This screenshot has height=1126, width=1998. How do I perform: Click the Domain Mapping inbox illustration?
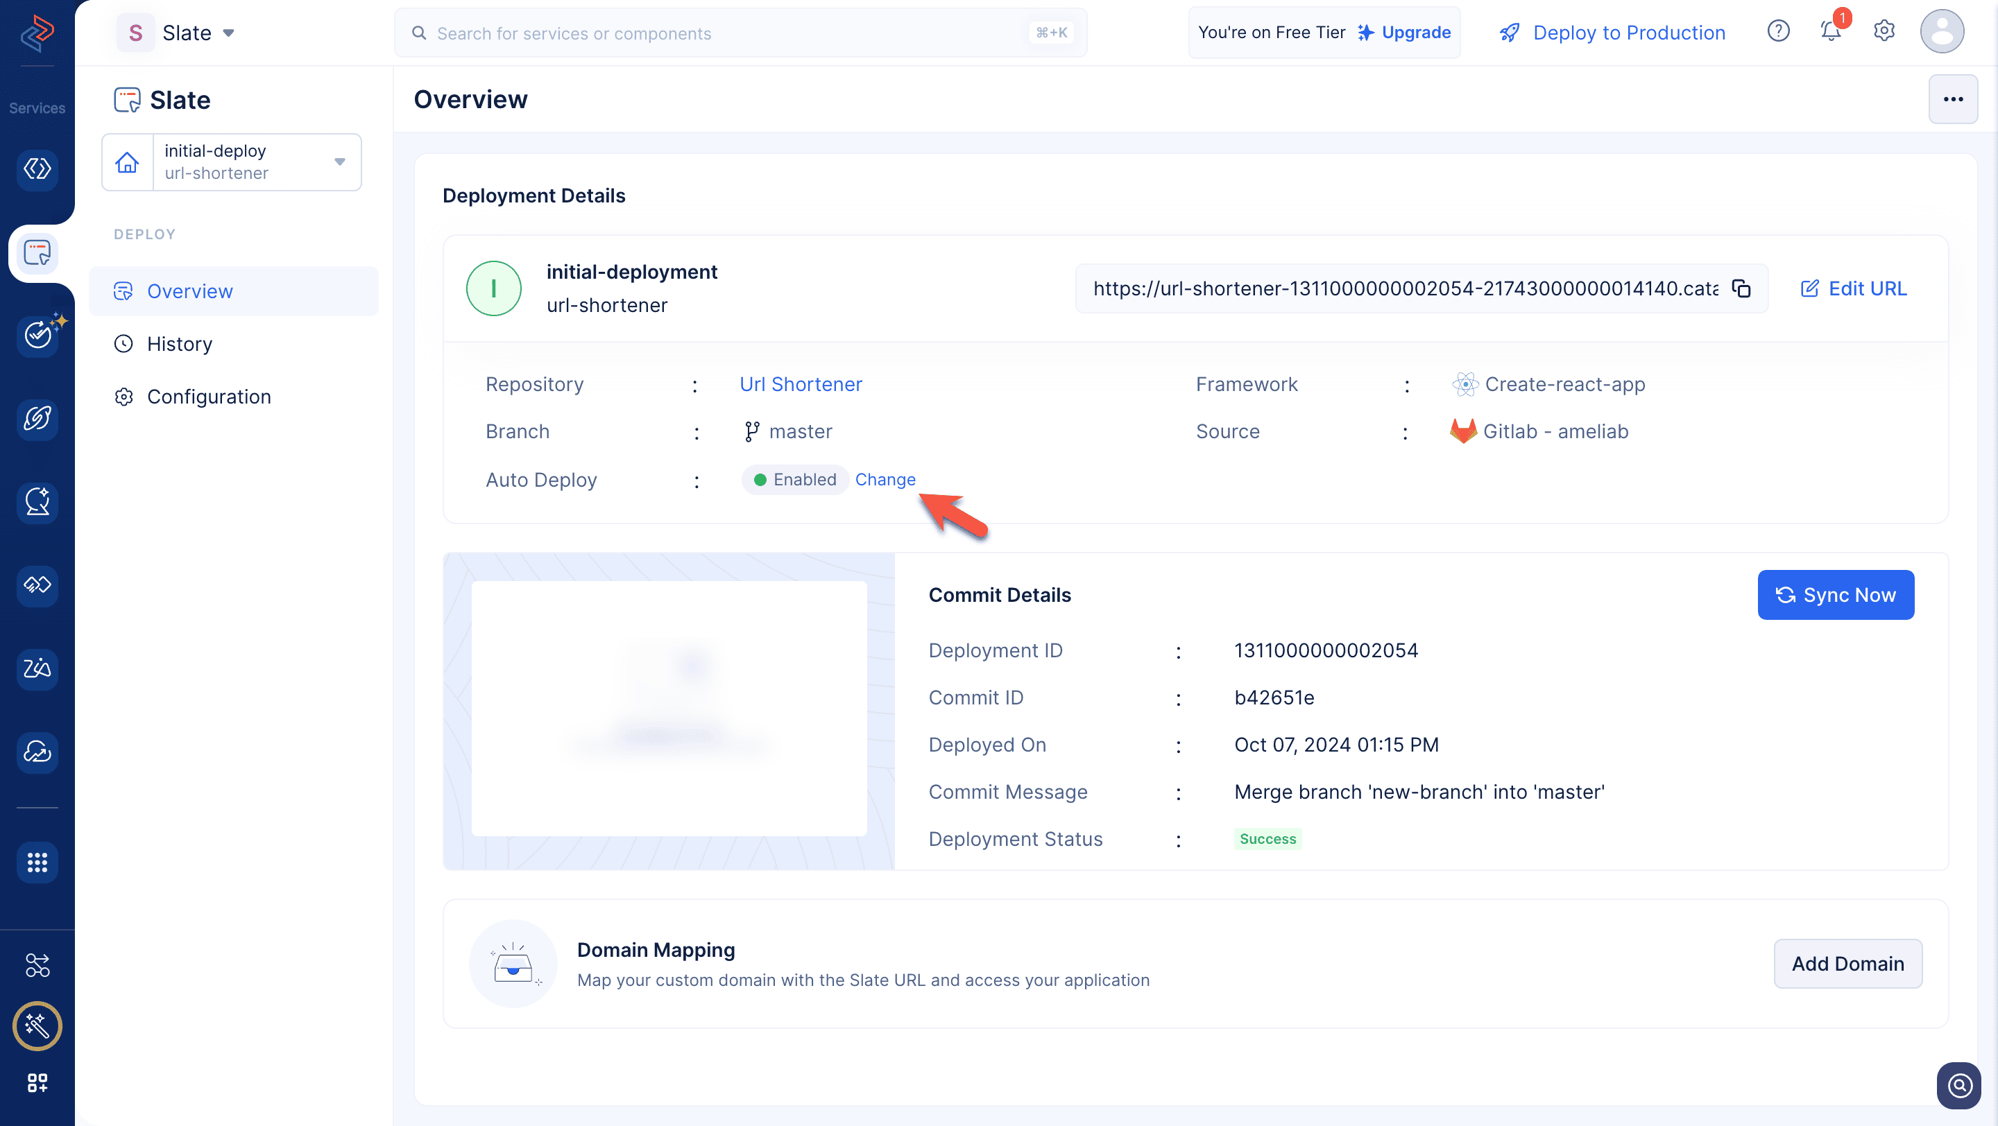(513, 963)
